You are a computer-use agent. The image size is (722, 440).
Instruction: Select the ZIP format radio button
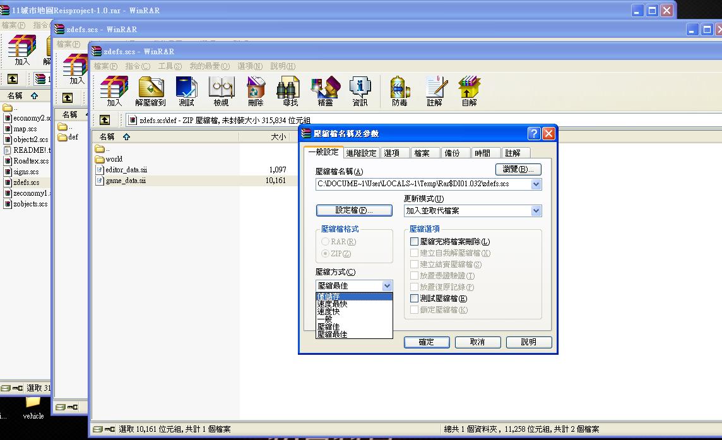[x=325, y=253]
